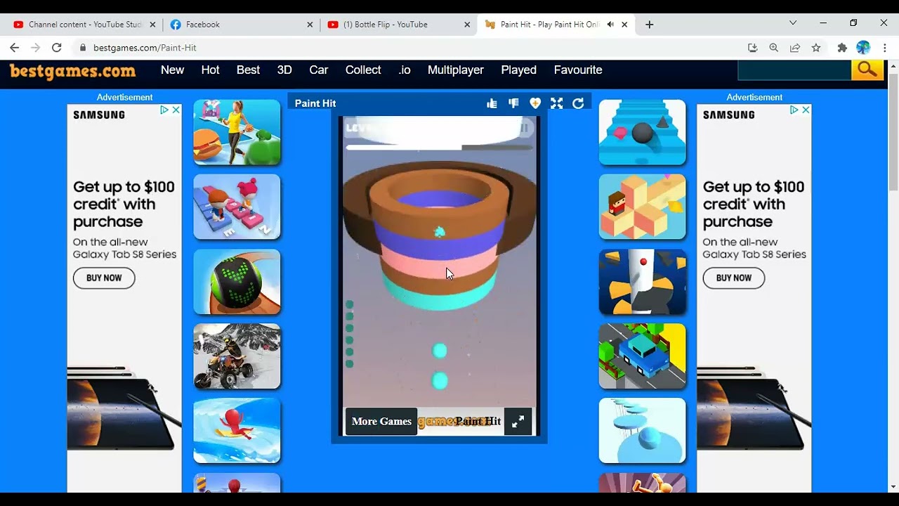
Task: Bookmark this page with the star icon
Action: pos(816,48)
